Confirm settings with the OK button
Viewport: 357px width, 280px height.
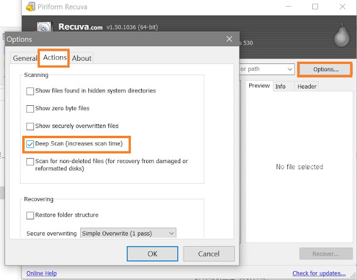(x=152, y=254)
